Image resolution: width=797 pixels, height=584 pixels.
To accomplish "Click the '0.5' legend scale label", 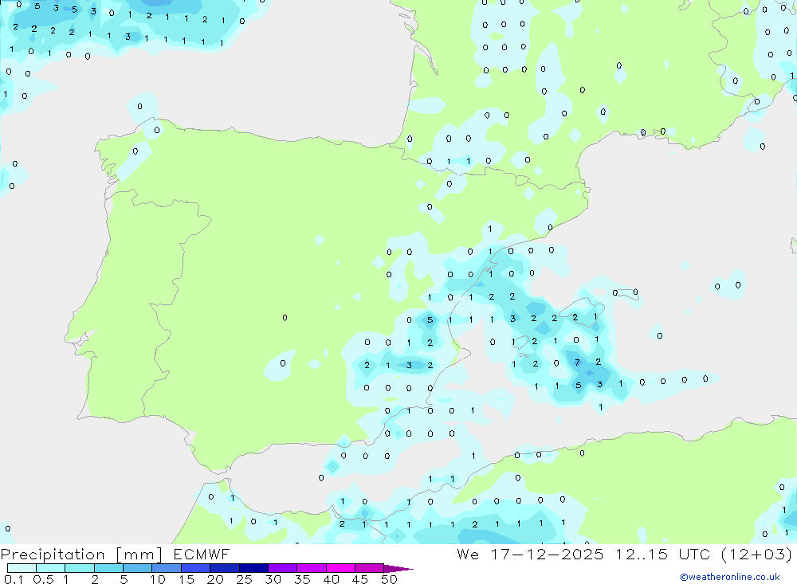I will pyautogui.click(x=43, y=579).
